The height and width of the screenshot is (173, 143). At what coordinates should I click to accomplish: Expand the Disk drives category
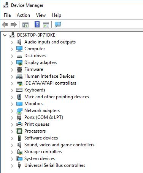pyautogui.click(x=12, y=56)
